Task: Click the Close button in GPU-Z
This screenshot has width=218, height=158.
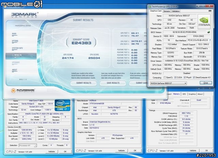Action: coord(206,83)
